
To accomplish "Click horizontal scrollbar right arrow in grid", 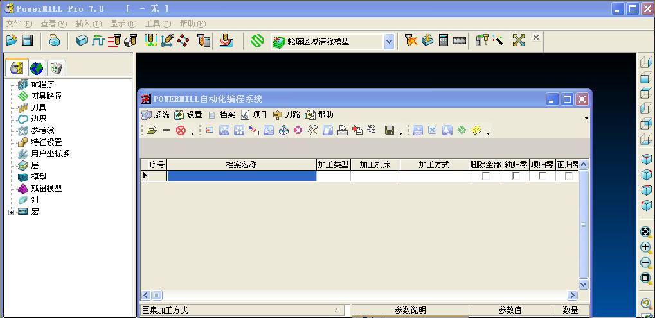I will pyautogui.click(x=572, y=296).
